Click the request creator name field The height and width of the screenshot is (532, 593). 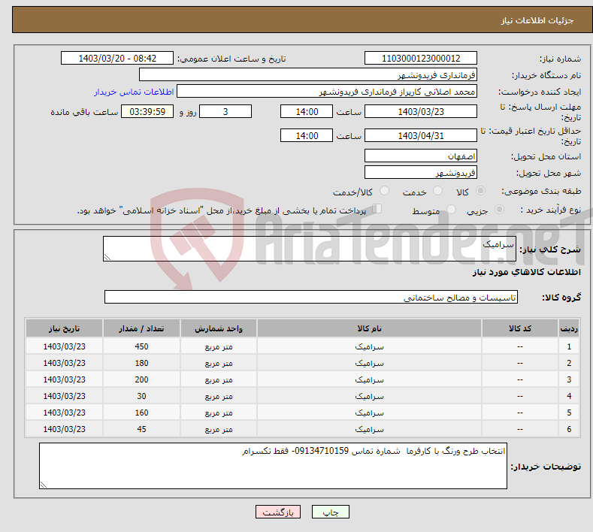[327, 92]
